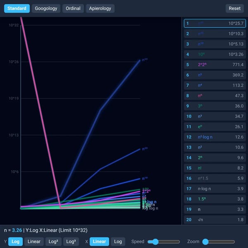Screen dimensions: 248x248
Task: Select rank 6 row valued 369.2
Action: coord(215,75)
